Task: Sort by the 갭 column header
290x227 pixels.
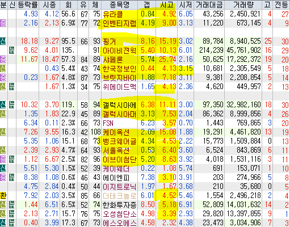Action: [x=147, y=5]
